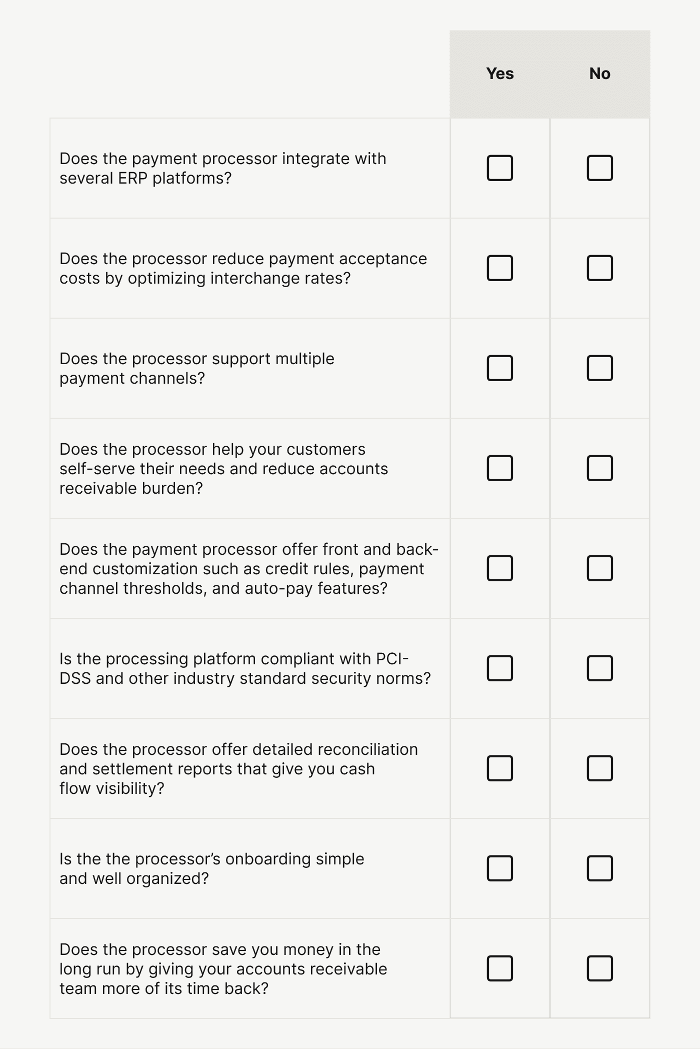
Task: Check Yes for front and back-end customization
Action: click(500, 568)
